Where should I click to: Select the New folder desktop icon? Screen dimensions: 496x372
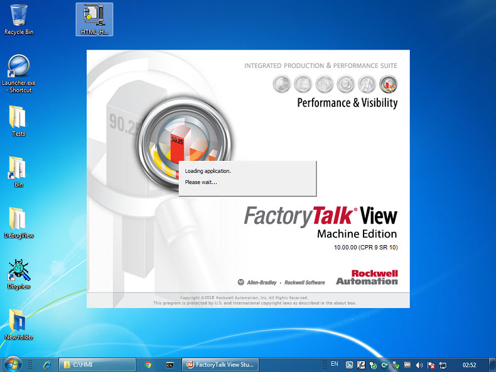pos(19,324)
